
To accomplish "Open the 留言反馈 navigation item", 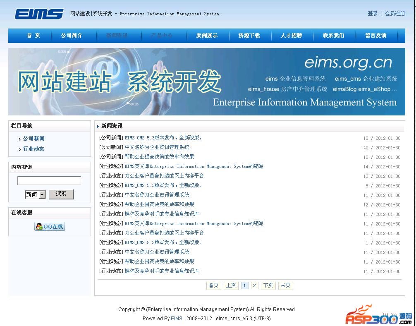I will tap(375, 36).
